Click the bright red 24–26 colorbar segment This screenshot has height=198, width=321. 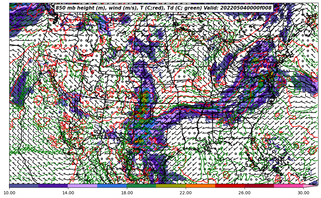pos(230,186)
